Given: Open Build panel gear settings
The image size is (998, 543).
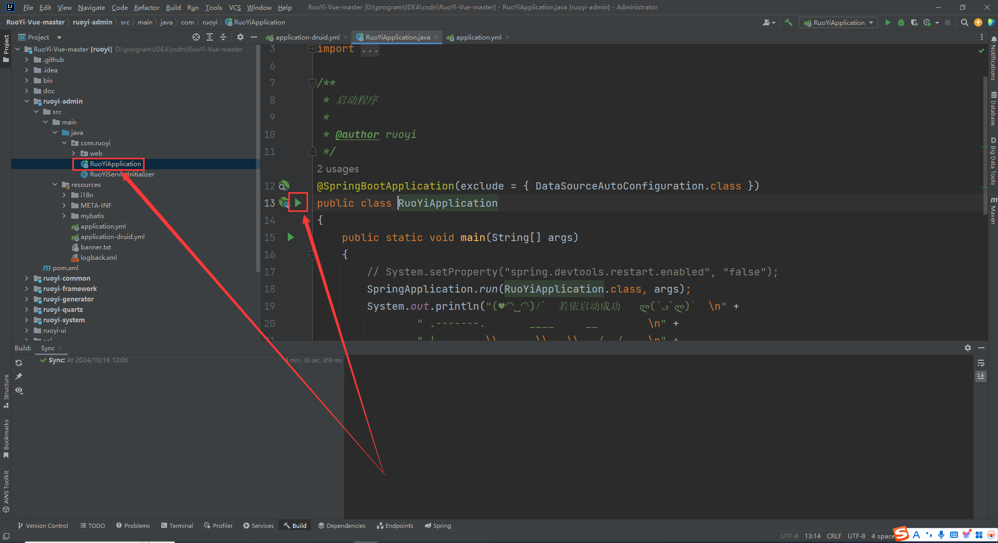Looking at the screenshot, I should [968, 348].
